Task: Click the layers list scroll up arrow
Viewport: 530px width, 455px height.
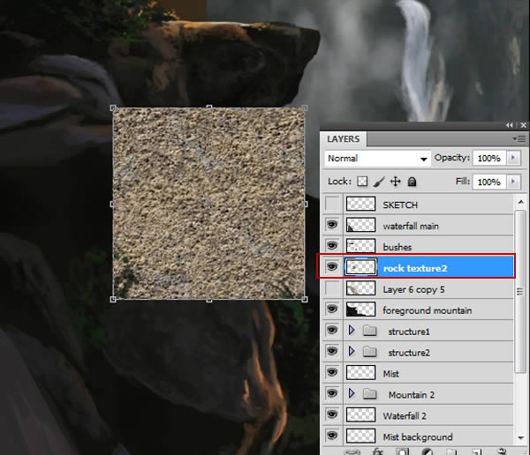Action: [x=521, y=202]
